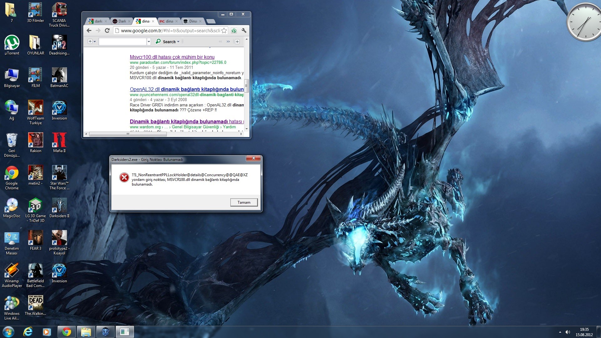Screen dimensions: 601x338
Task: Select the Mafia II desktop shortcut
Action: [59, 143]
